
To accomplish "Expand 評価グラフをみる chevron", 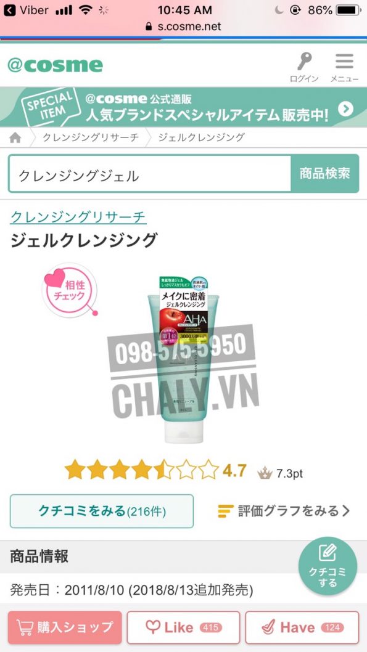I will coord(345,511).
